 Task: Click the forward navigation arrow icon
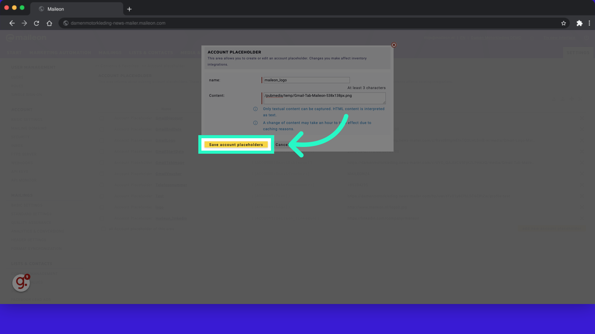(24, 23)
